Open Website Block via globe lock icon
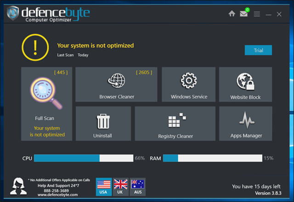294x202 pixels. (x=245, y=82)
